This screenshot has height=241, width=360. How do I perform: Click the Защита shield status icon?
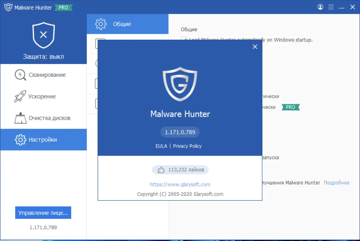(x=43, y=35)
